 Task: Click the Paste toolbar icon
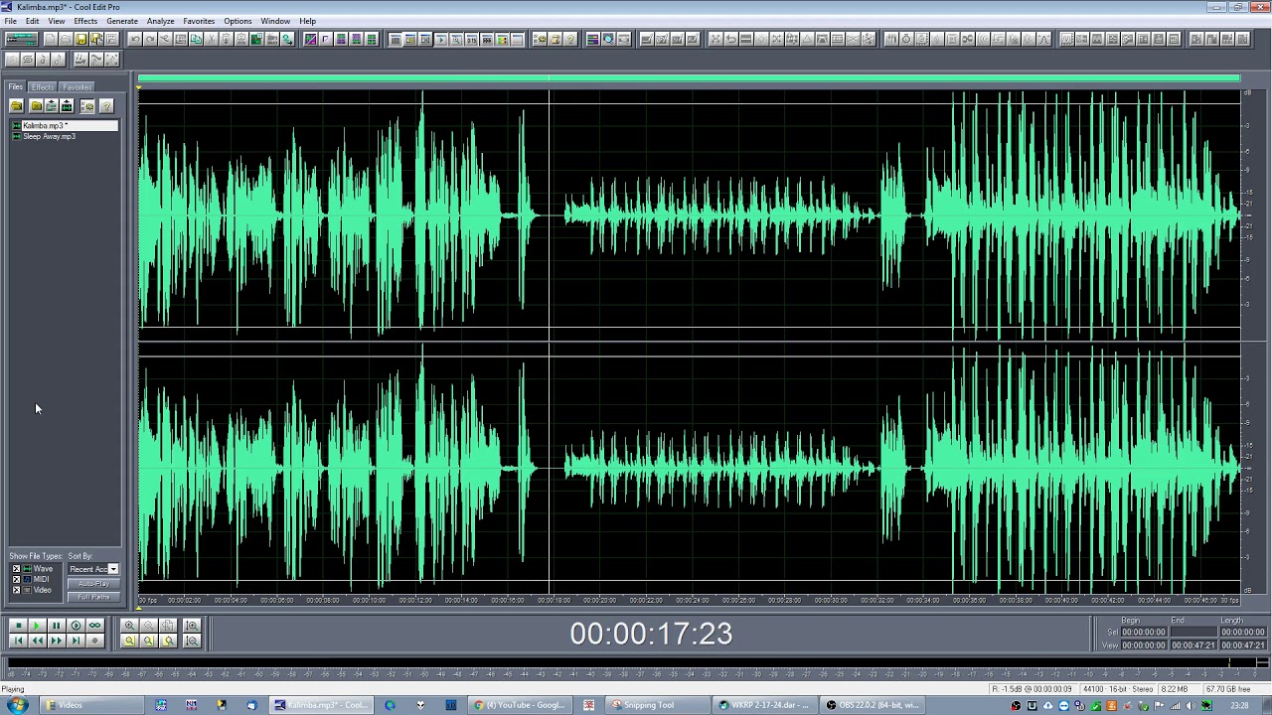tap(226, 39)
